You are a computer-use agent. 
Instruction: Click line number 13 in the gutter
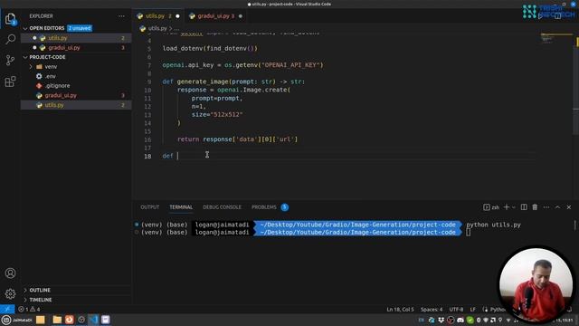[x=147, y=115]
